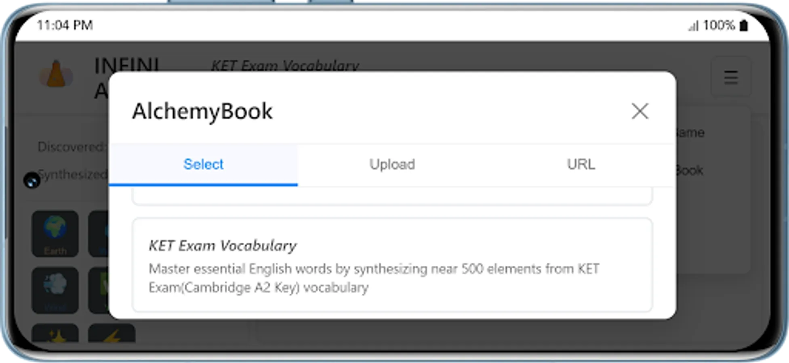Click the 11:04 PM clock display
The image size is (789, 363).
pos(65,25)
